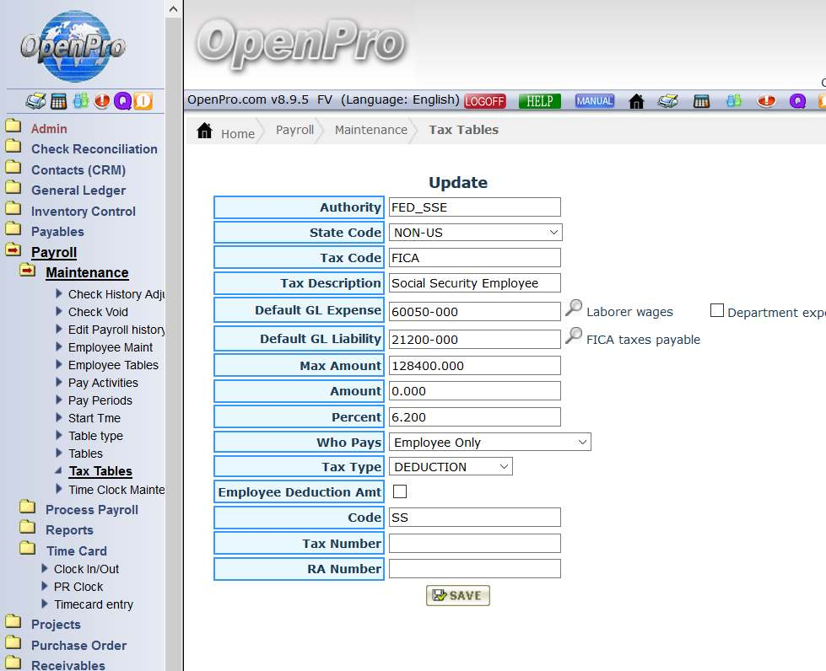Click the home icon in the top toolbar
The height and width of the screenshot is (671, 826).
click(x=637, y=101)
